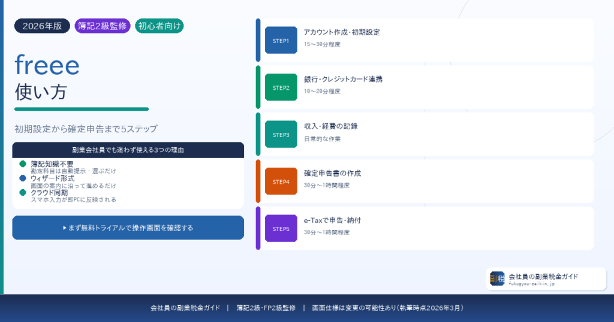Click footer 簿記2級・FP2級監修 text
Viewport: 614px width, 322px height.
point(266,308)
